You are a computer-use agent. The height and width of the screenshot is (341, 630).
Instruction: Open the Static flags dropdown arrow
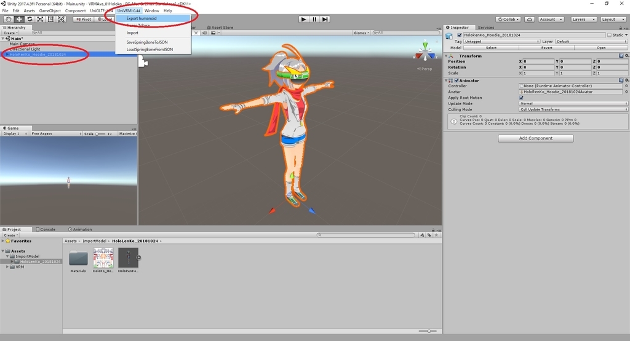point(626,35)
